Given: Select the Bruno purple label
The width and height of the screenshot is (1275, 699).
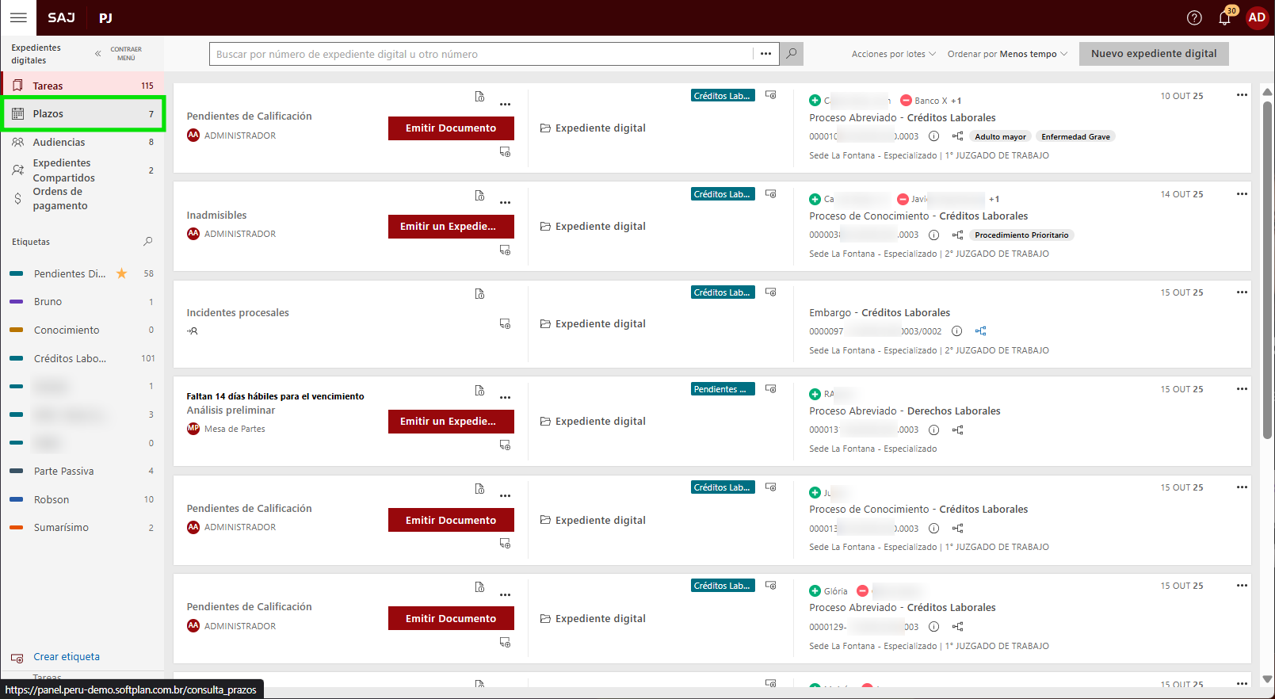Looking at the screenshot, I should tap(48, 302).
